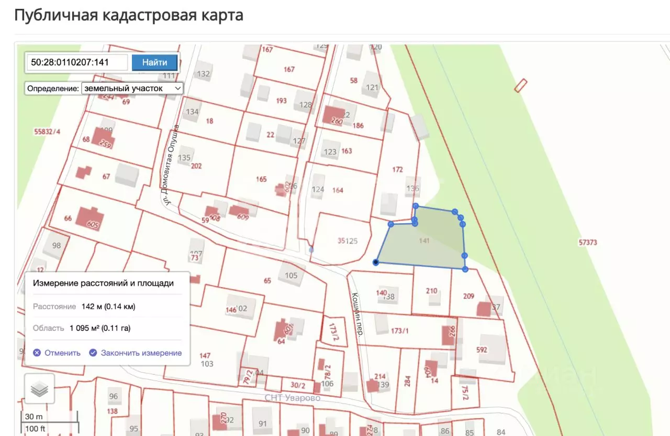The image size is (670, 436).
Task: Click the Найти search button
Action: pyautogui.click(x=155, y=62)
